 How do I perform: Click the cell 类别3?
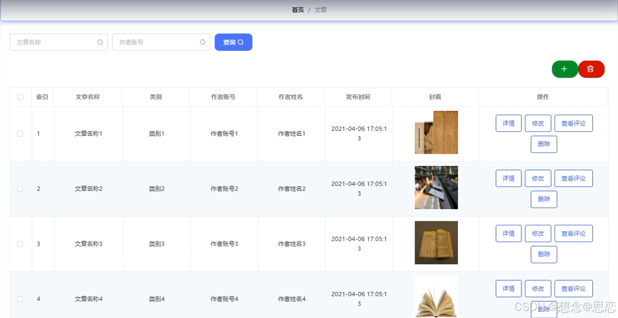click(157, 244)
